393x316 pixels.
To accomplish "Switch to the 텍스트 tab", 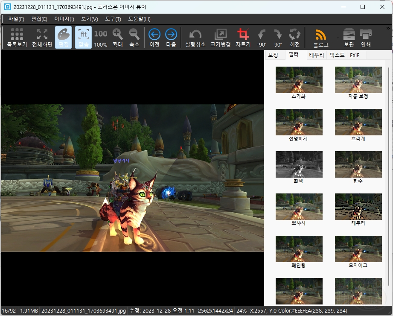I will 337,55.
